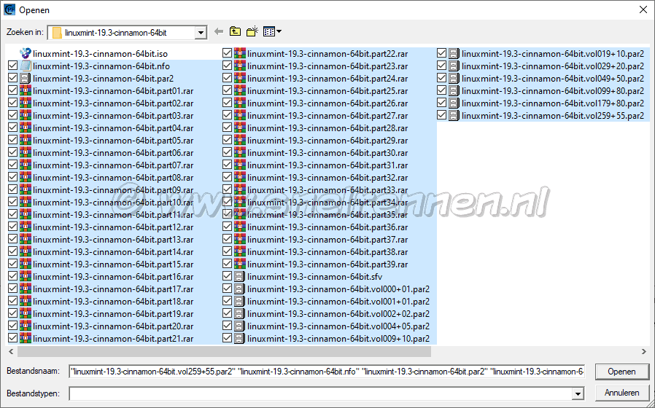Screen dimensions: 655x408
Task: Click the RAR icon of part22.rar
Action: pyautogui.click(x=240, y=53)
